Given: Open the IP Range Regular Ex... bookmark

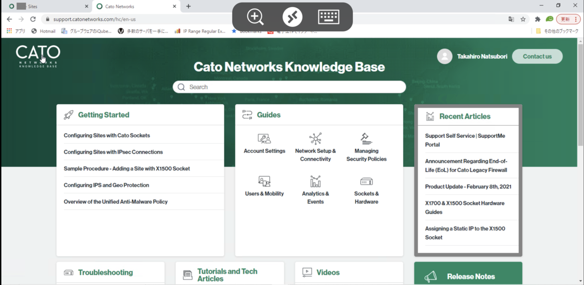Looking at the screenshot, I should coord(200,31).
